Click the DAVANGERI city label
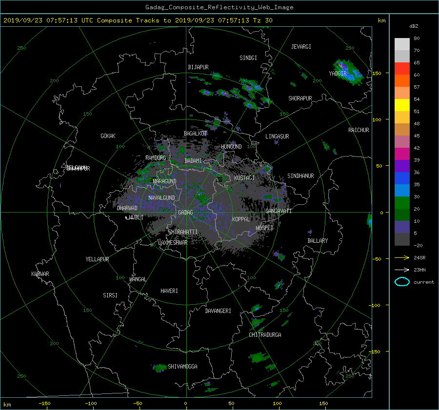 pyautogui.click(x=218, y=311)
